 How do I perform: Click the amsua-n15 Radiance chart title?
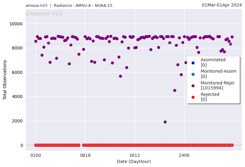pos(69,6)
